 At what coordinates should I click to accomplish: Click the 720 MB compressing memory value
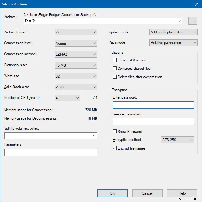coord(91,110)
